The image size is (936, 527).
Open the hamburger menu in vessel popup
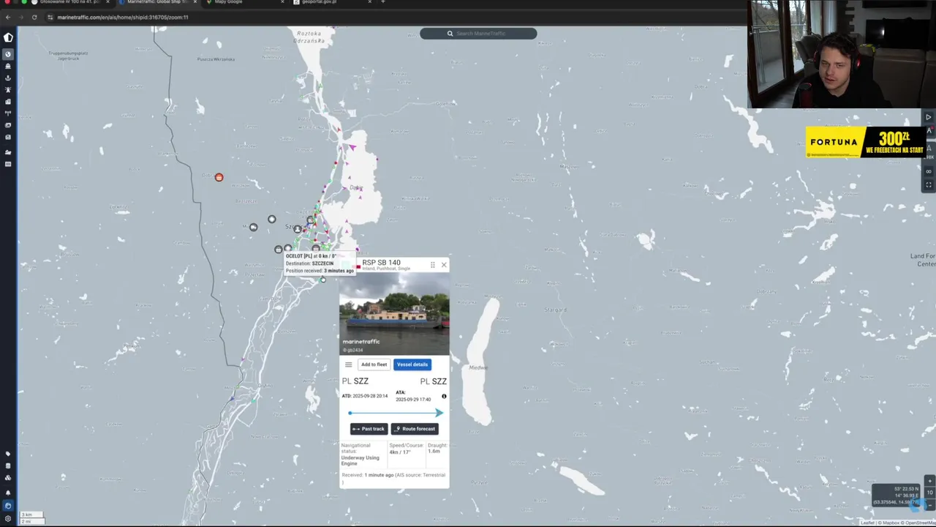pos(348,365)
